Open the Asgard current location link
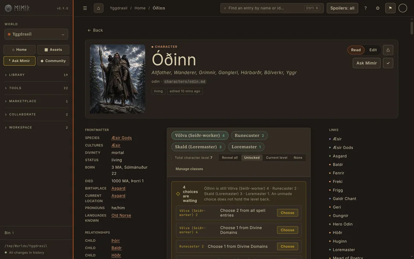 (118, 196)
